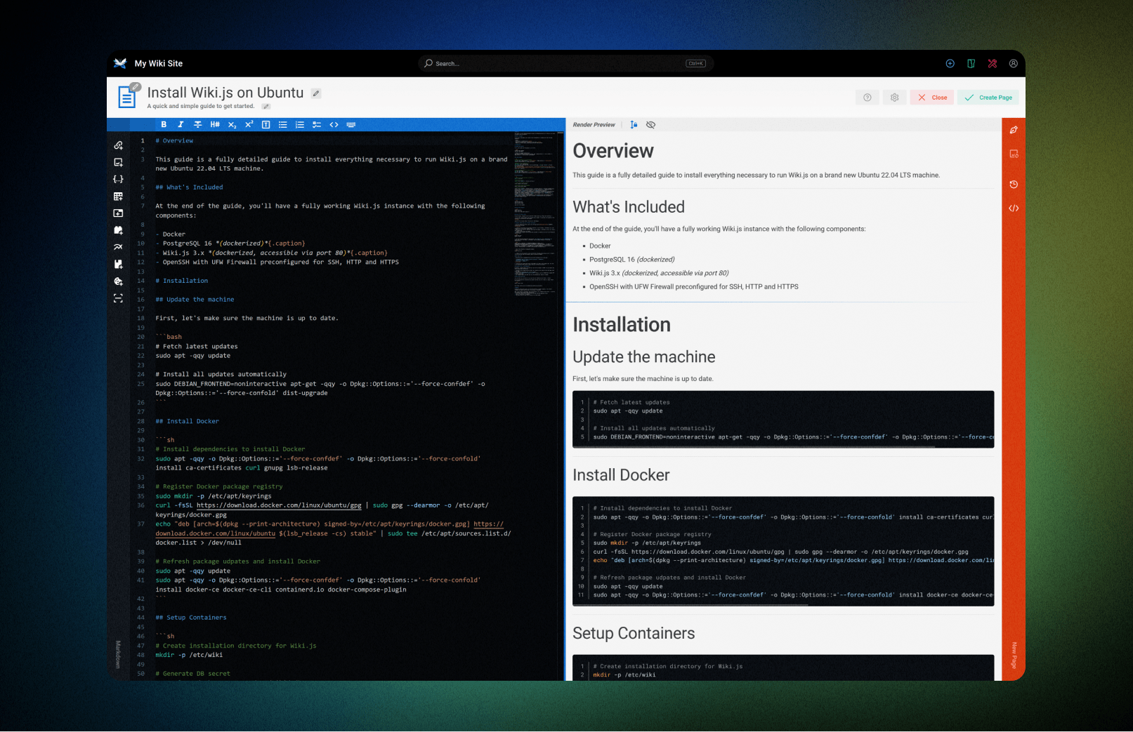Image resolution: width=1133 pixels, height=732 pixels.
Task: Click the "# Installation" line in the editor
Action: click(x=182, y=281)
